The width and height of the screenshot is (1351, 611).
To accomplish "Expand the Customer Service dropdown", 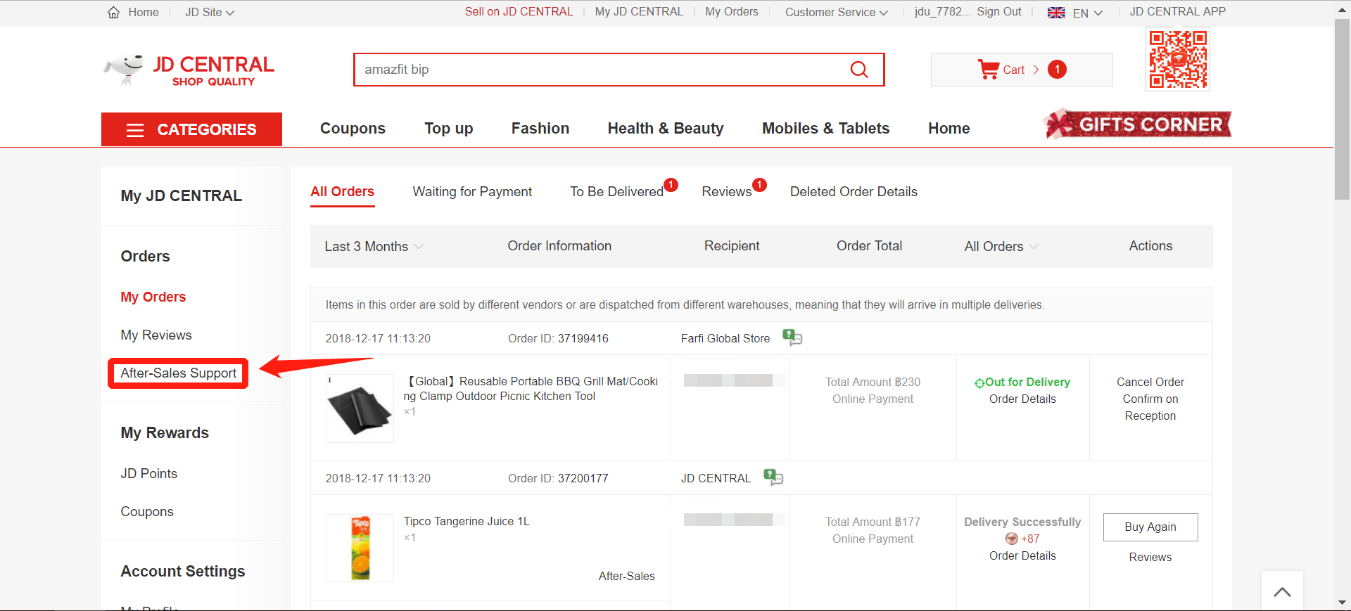I will 837,12.
